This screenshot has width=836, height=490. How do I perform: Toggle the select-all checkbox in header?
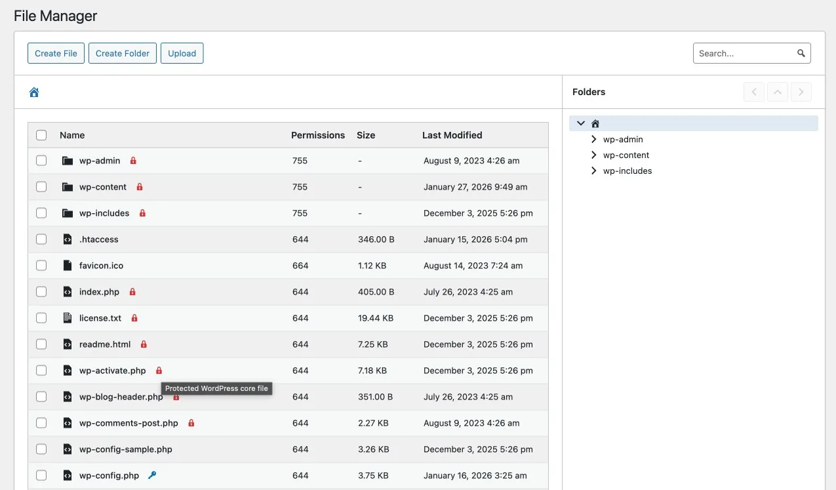(41, 135)
